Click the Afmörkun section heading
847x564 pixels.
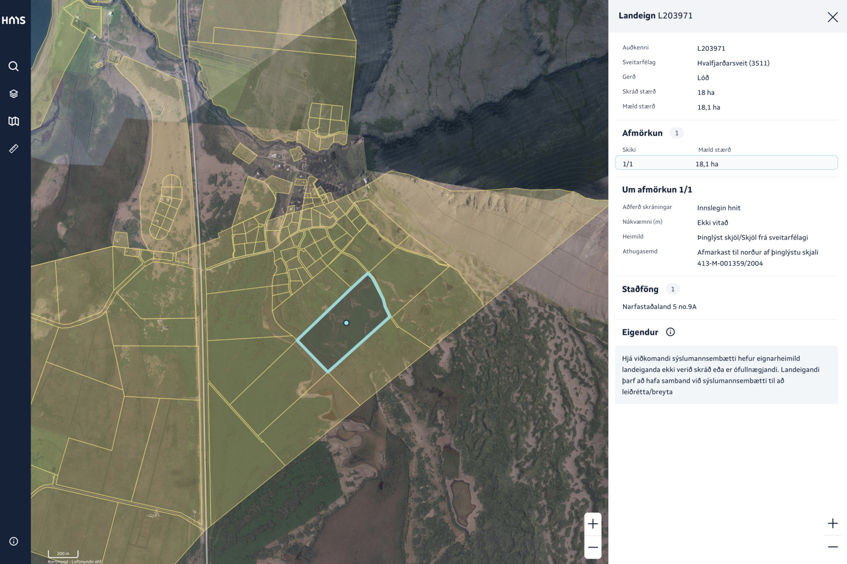pos(642,133)
